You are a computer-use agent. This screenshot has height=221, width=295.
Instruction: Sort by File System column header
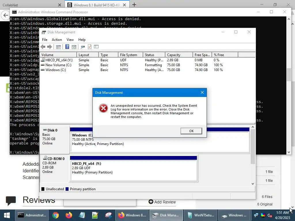tap(131, 55)
